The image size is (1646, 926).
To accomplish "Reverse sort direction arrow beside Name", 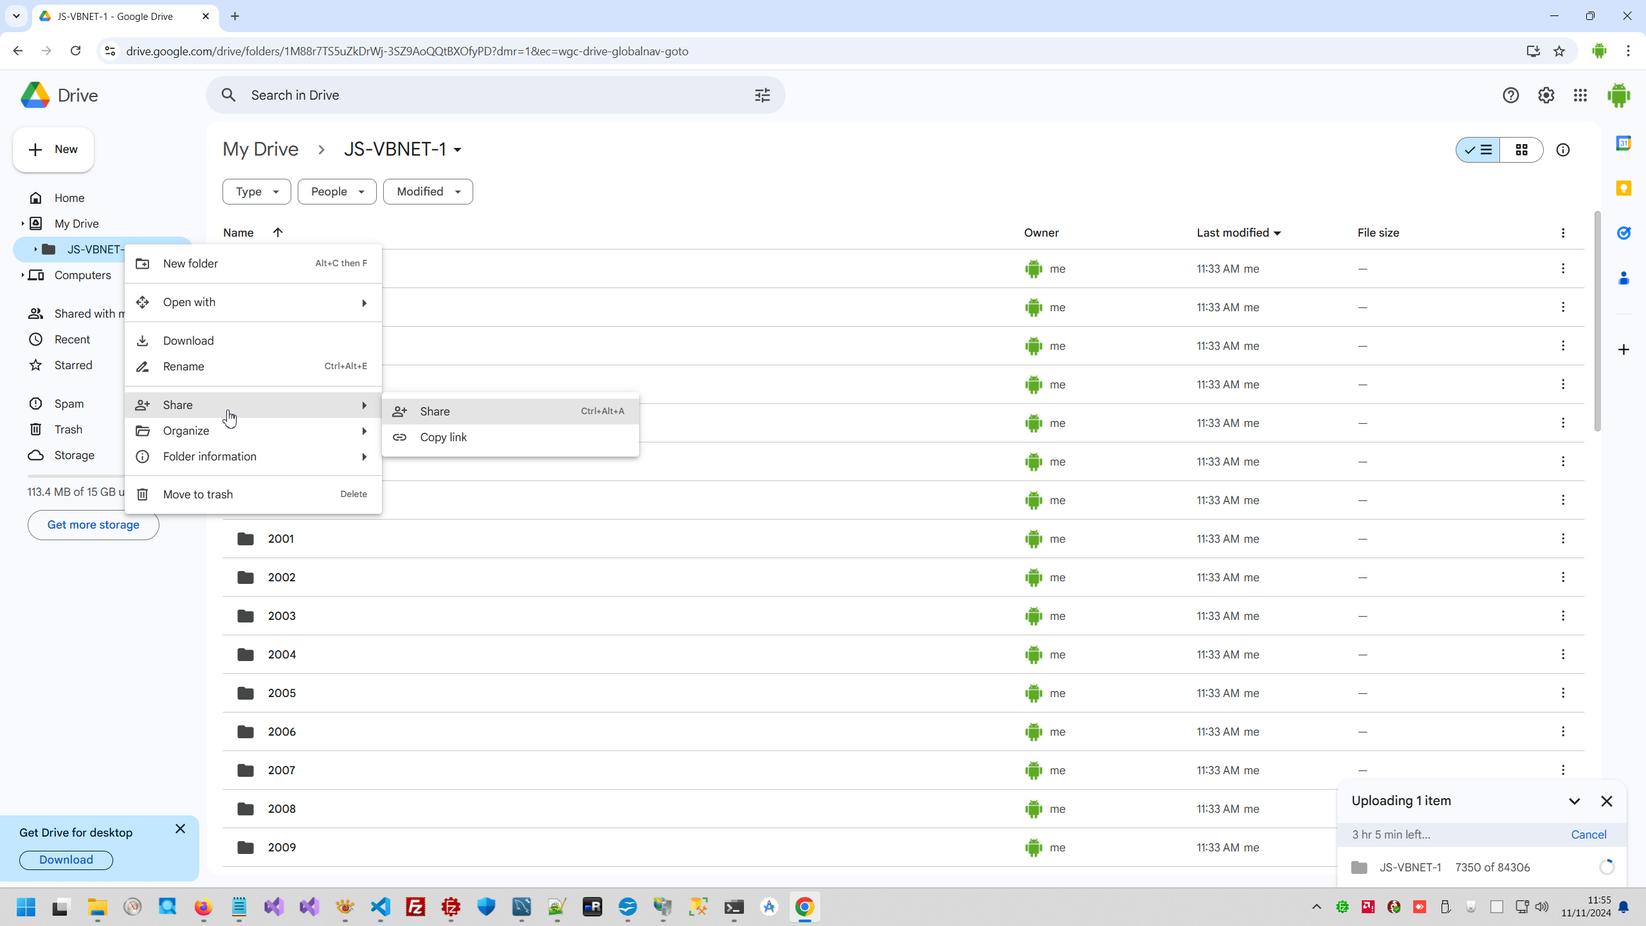I will pyautogui.click(x=278, y=233).
